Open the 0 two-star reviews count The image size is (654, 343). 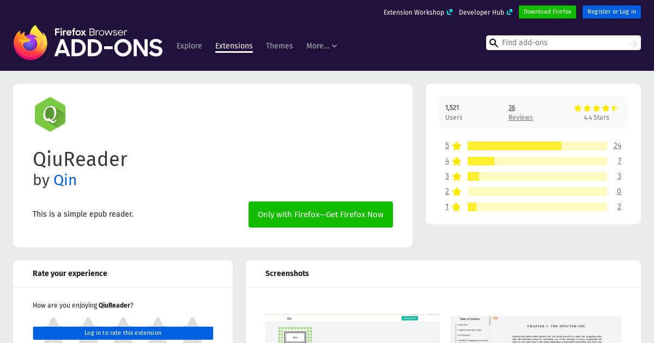(x=619, y=192)
